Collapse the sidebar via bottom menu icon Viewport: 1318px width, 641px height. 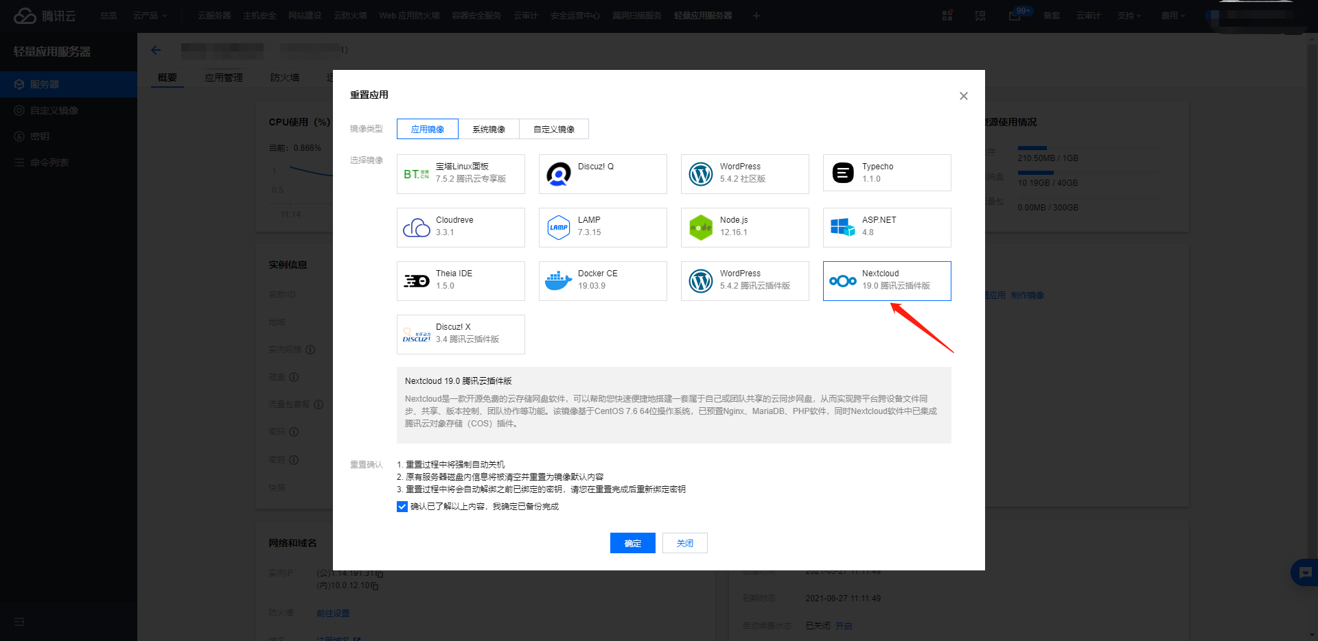(19, 622)
